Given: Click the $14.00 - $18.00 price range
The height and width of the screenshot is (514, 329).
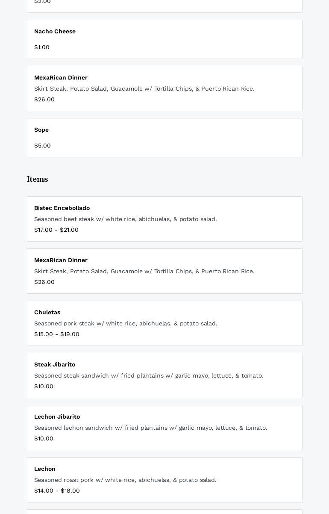Looking at the screenshot, I should pyautogui.click(x=57, y=491).
